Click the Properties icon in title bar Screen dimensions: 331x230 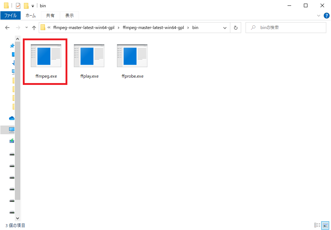(x=18, y=6)
